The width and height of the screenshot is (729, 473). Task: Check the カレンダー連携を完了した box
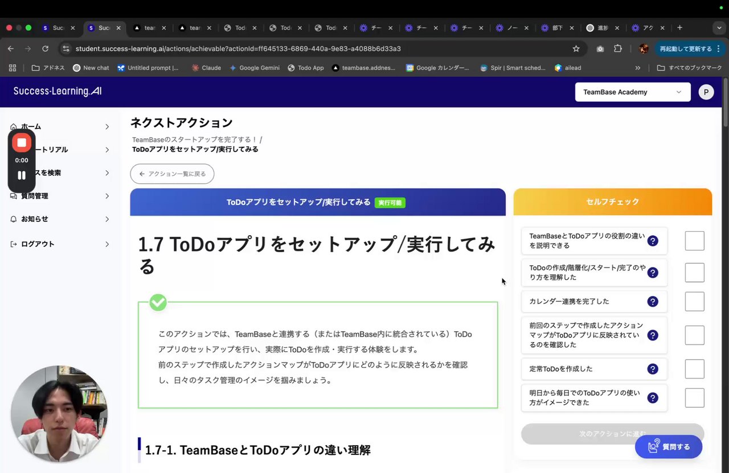coord(694,302)
